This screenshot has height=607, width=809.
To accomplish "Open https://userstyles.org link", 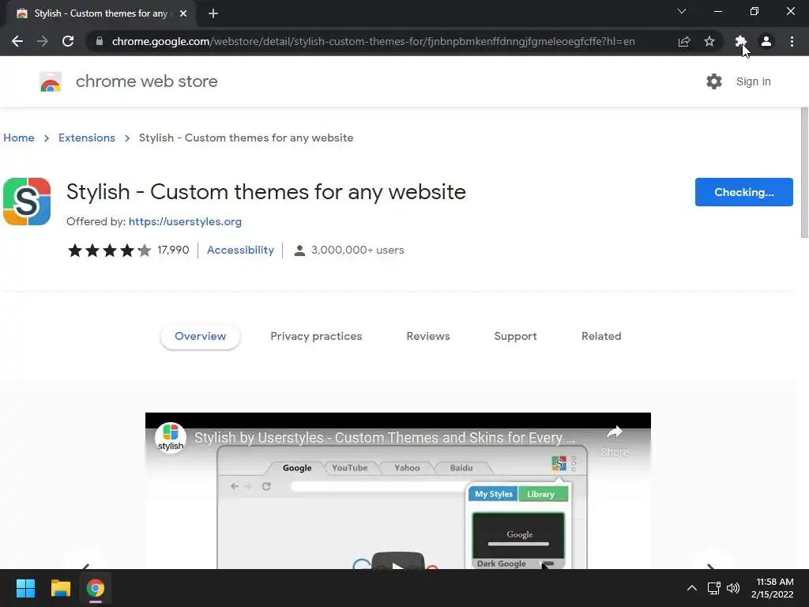I will [185, 221].
